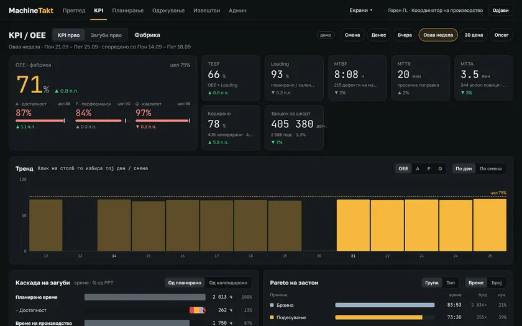This screenshot has height=326, width=522.
Task: Click the Достапност loss segment bar
Action: [198, 310]
